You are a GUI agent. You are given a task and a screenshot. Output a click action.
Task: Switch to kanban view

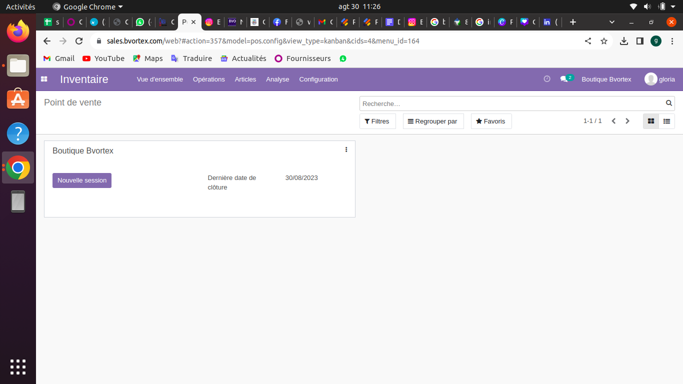coord(651,121)
